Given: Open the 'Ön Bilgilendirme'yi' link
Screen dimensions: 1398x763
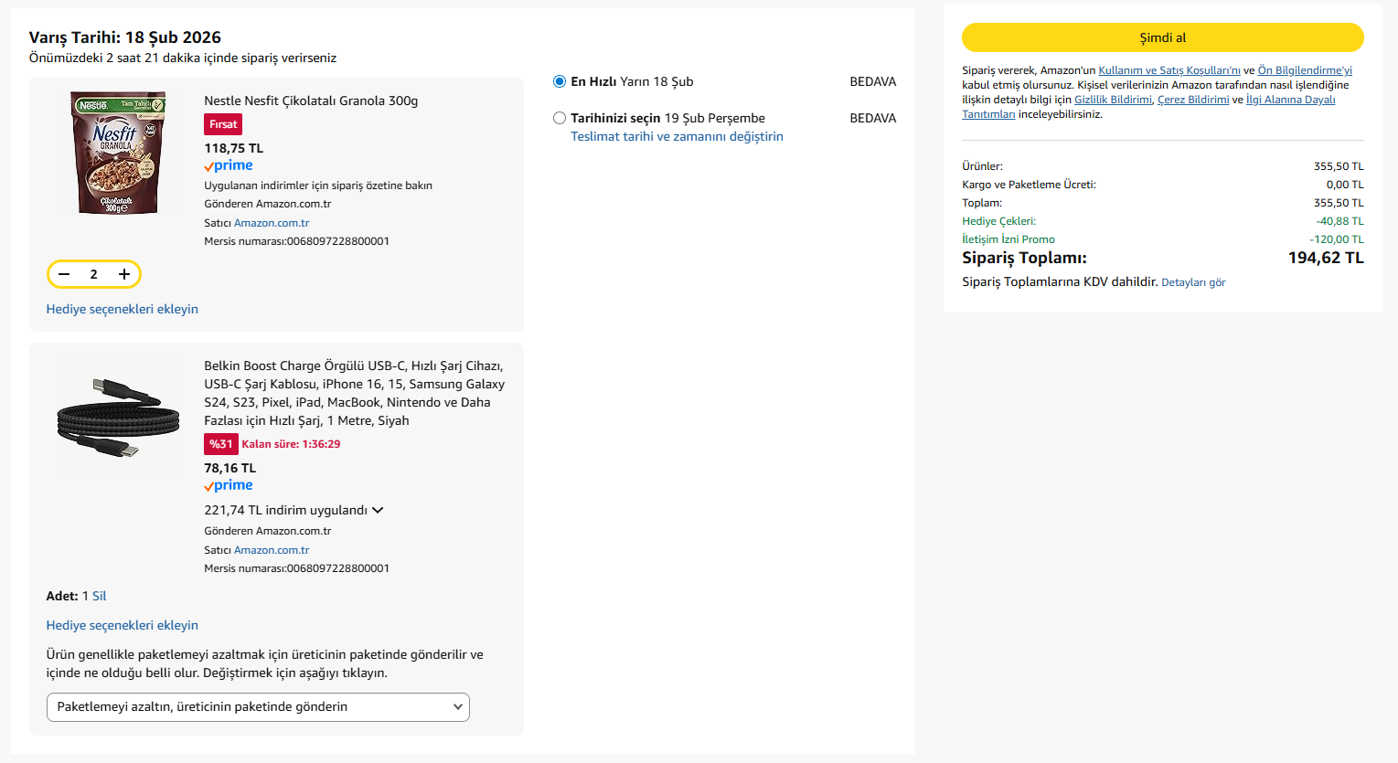Looking at the screenshot, I should [1304, 70].
